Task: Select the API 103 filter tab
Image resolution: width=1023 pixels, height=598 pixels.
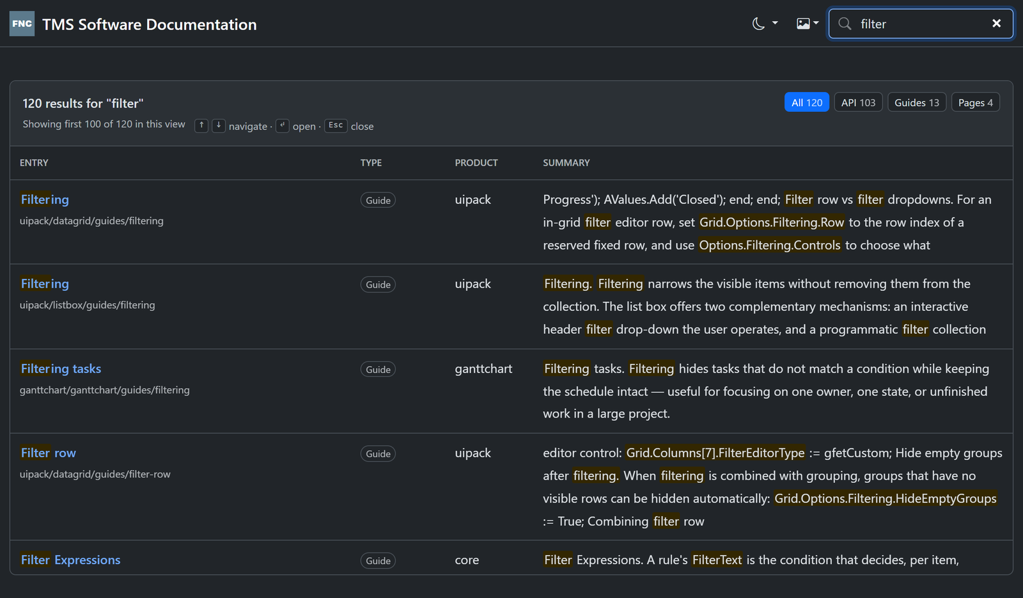Action: click(858, 102)
